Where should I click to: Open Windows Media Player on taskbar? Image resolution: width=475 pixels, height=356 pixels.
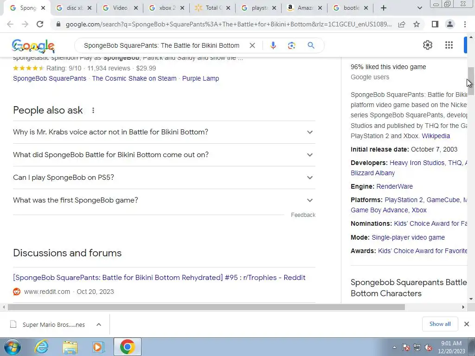coord(98,347)
